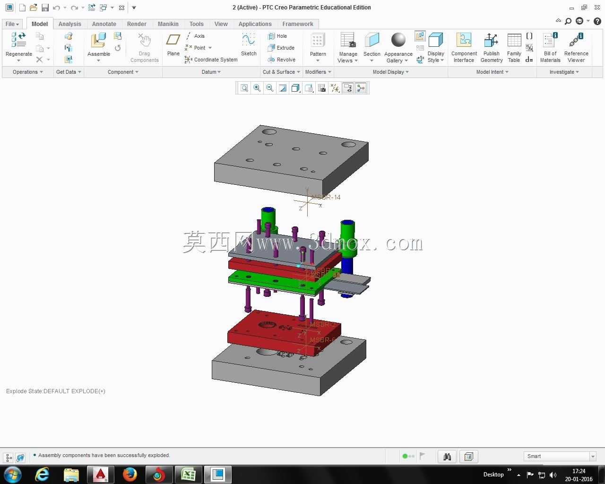The width and height of the screenshot is (605, 484).
Task: Expand the Get Data group
Action: point(69,72)
